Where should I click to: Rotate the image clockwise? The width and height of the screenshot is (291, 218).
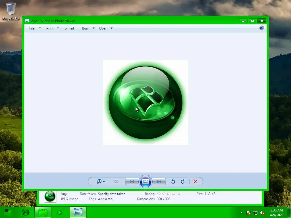[183, 181]
